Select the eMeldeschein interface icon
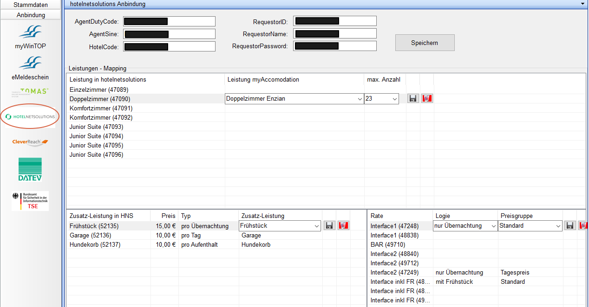Screen dimensions: 589x307 click(x=31, y=68)
